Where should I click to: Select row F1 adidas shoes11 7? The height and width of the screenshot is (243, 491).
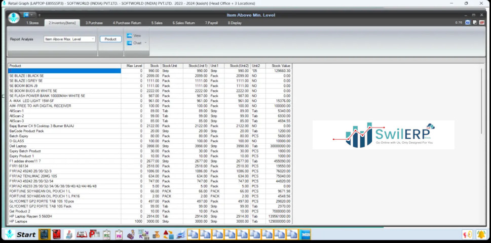coord(150,161)
